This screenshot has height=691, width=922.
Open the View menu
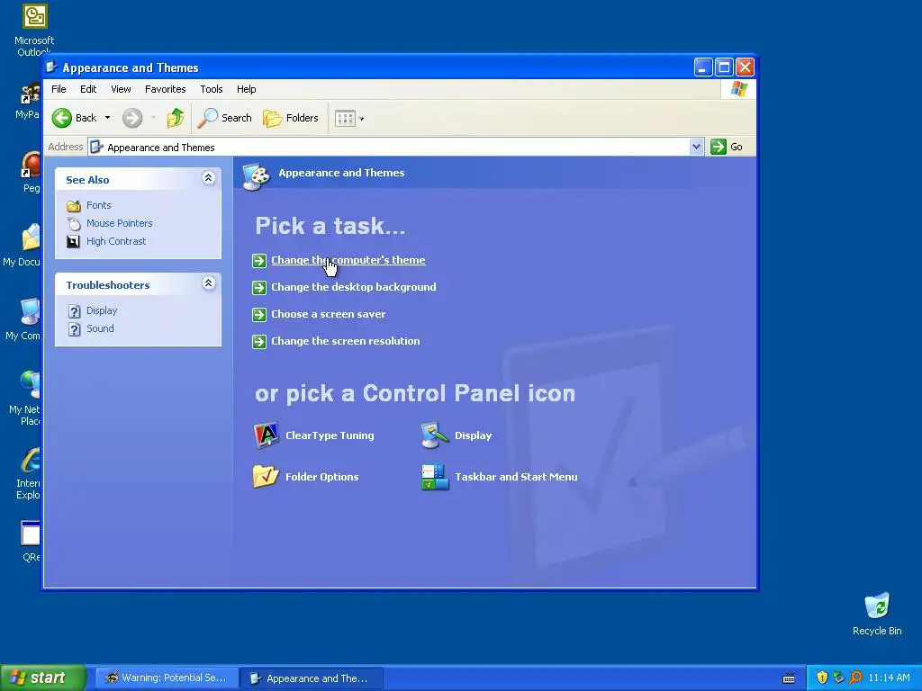pyautogui.click(x=121, y=89)
